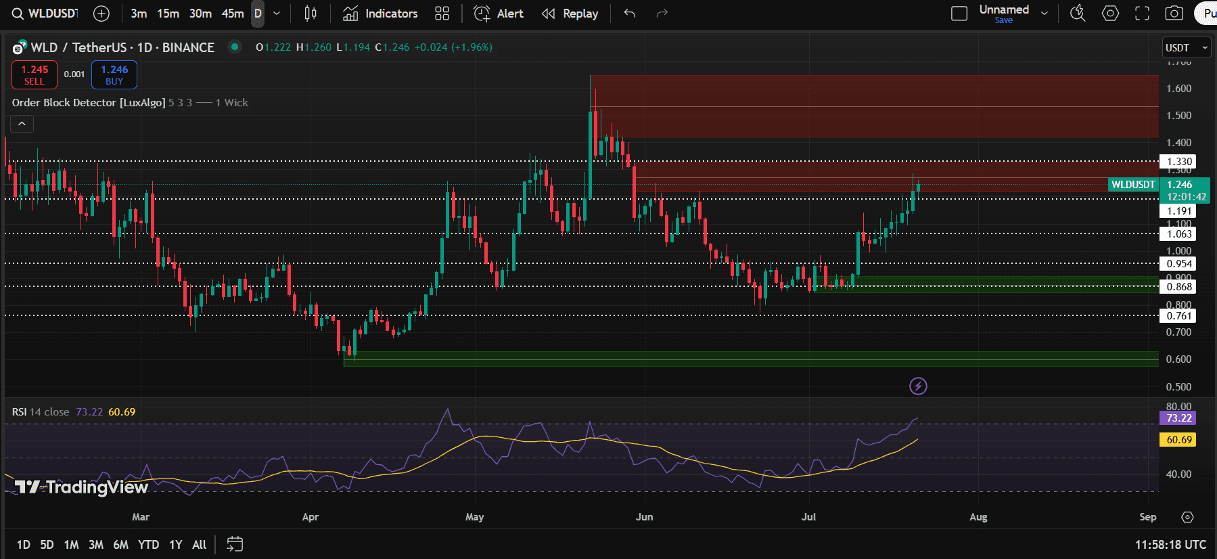Enter fullscreen mode

(x=1142, y=14)
